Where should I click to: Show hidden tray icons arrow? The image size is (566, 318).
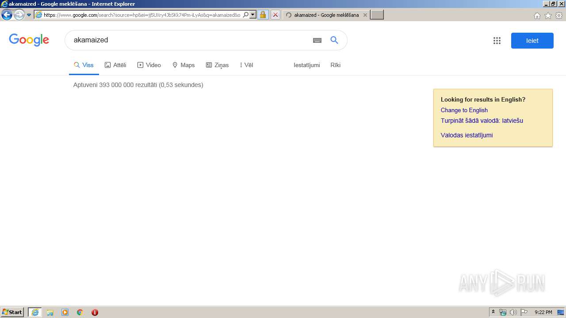click(x=493, y=312)
